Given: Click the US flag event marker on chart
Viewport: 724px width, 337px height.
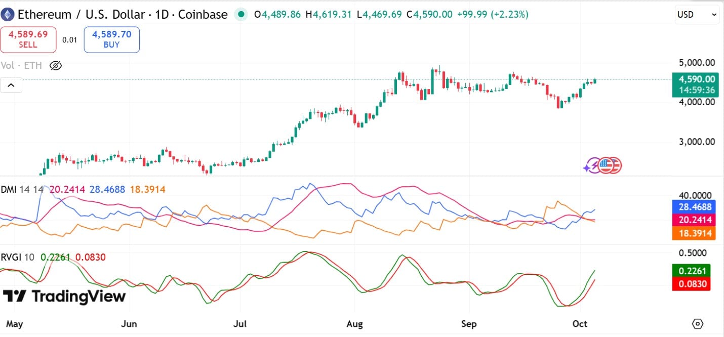Looking at the screenshot, I should 606,164.
